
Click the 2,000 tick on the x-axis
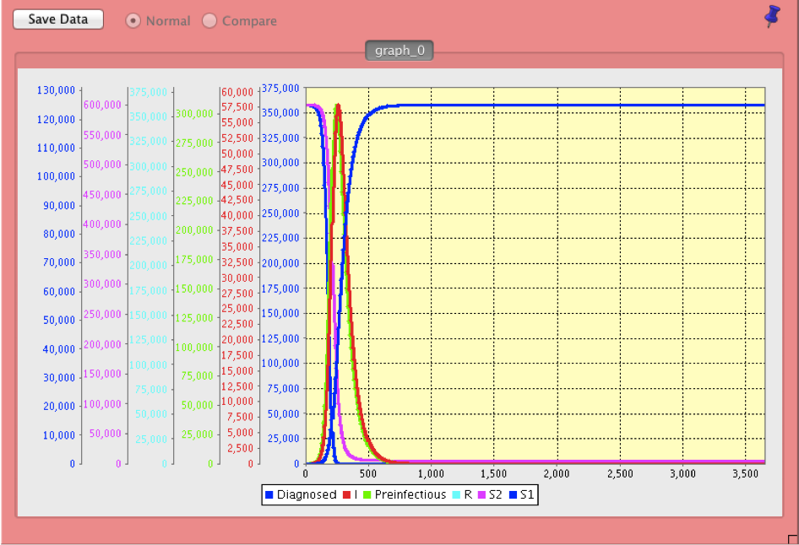556,474
